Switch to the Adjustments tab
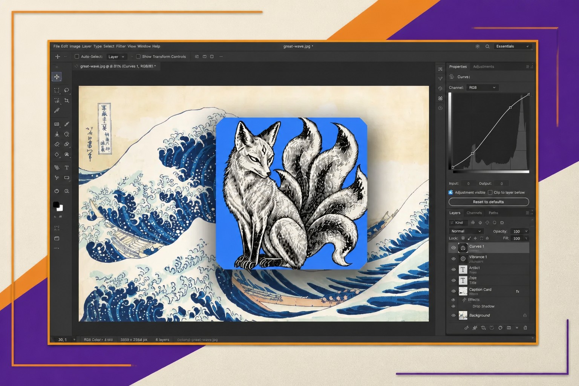Image resolution: width=579 pixels, height=386 pixels. click(x=483, y=67)
